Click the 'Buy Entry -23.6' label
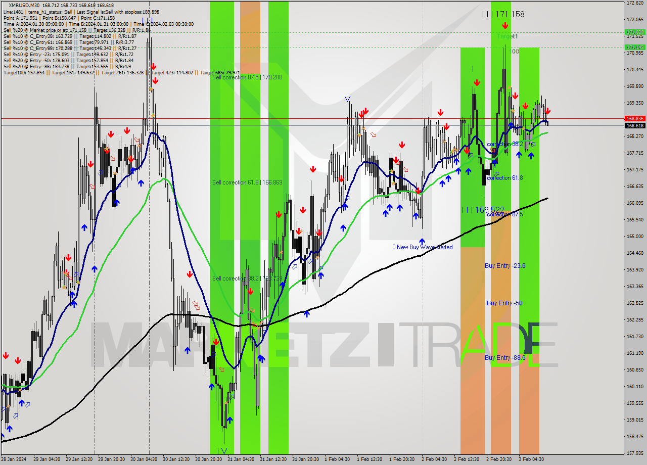The height and width of the screenshot is (465, 647). point(505,265)
